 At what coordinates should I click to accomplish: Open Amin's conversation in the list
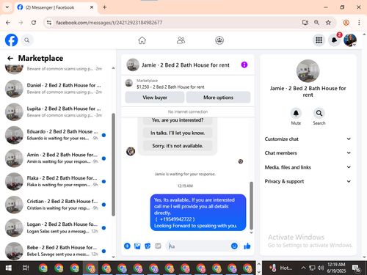[57, 158]
